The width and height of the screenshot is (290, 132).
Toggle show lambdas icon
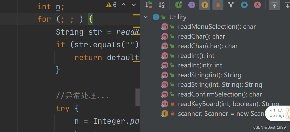(x=257, y=5)
